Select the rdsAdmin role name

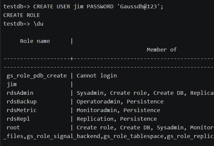click(x=20, y=93)
